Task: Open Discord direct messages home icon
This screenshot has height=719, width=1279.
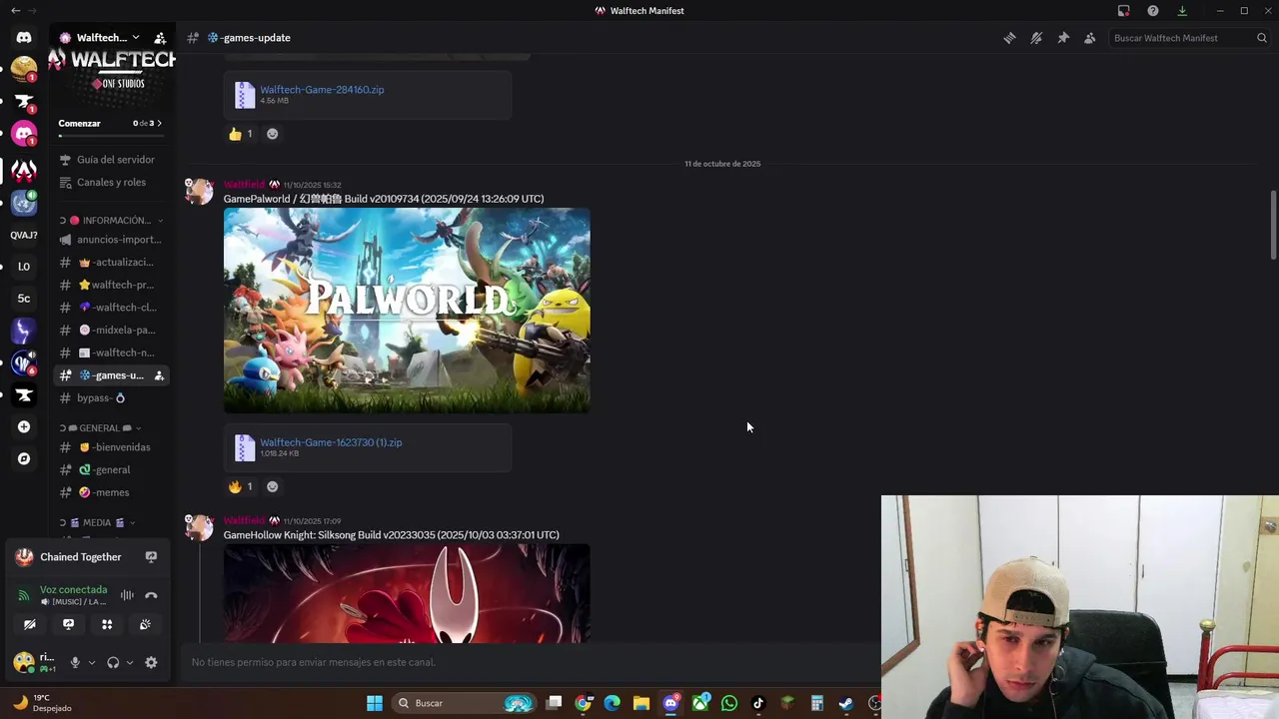Action: [24, 38]
